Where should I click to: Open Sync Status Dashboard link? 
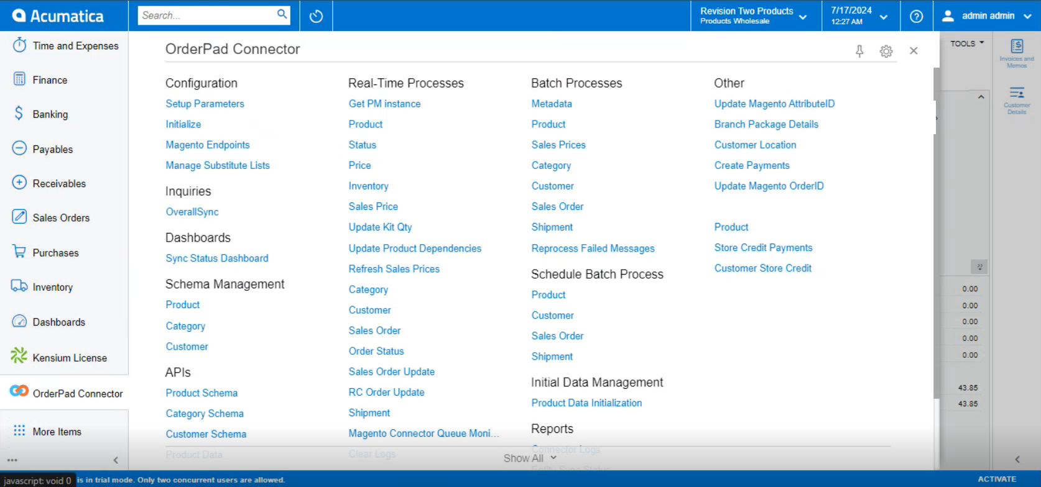217,258
